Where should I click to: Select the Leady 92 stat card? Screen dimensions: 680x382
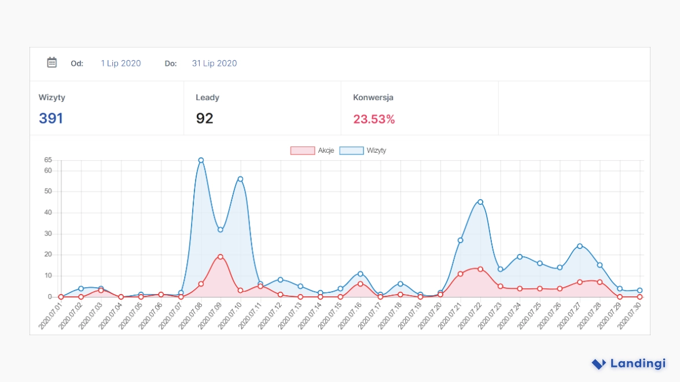262,108
